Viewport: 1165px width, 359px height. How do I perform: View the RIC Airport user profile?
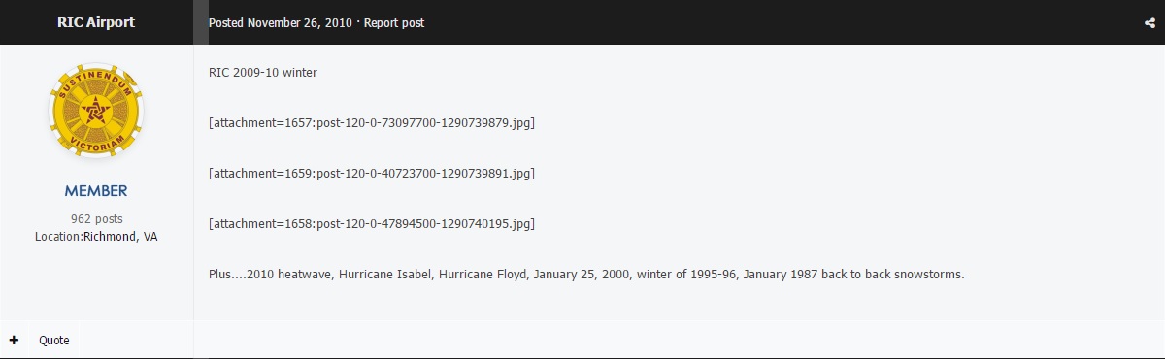pyautogui.click(x=96, y=22)
